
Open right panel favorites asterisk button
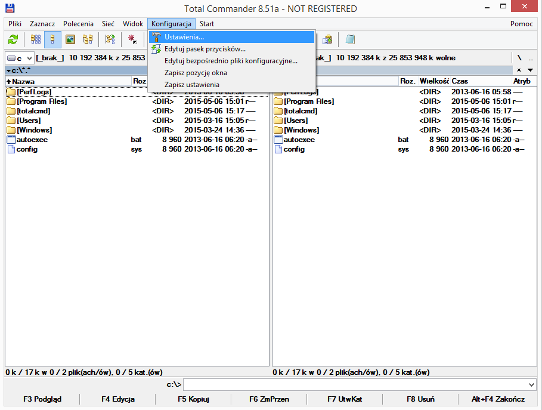tap(519, 70)
